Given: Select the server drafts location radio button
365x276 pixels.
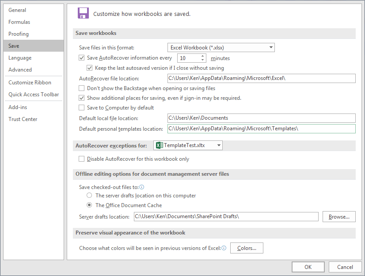Looking at the screenshot, I should click(89, 195).
